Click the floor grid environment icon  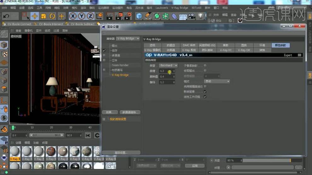click(183, 16)
